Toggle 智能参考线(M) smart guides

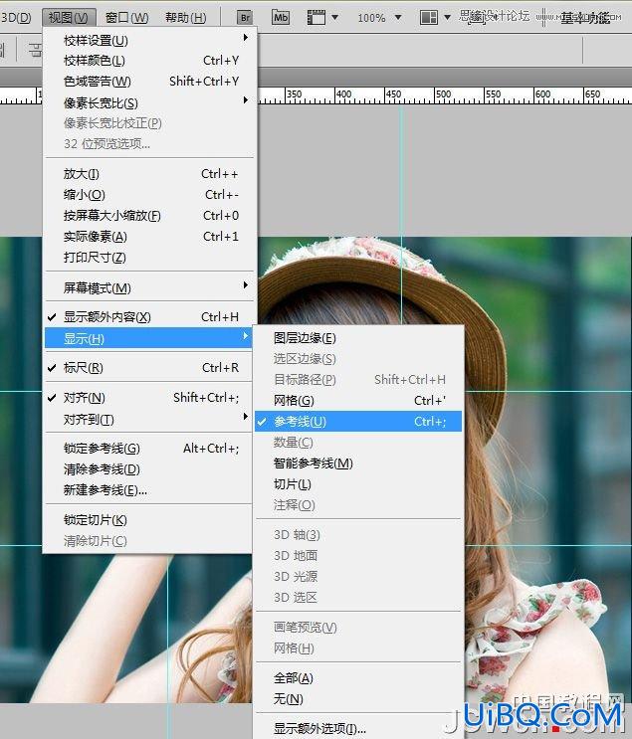[358, 463]
